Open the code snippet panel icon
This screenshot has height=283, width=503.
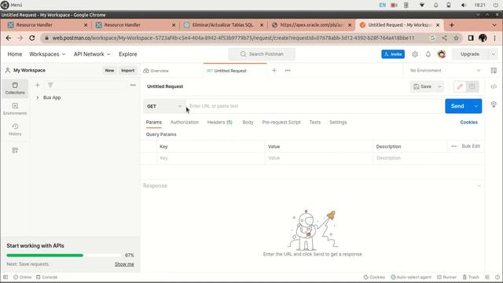494,86
